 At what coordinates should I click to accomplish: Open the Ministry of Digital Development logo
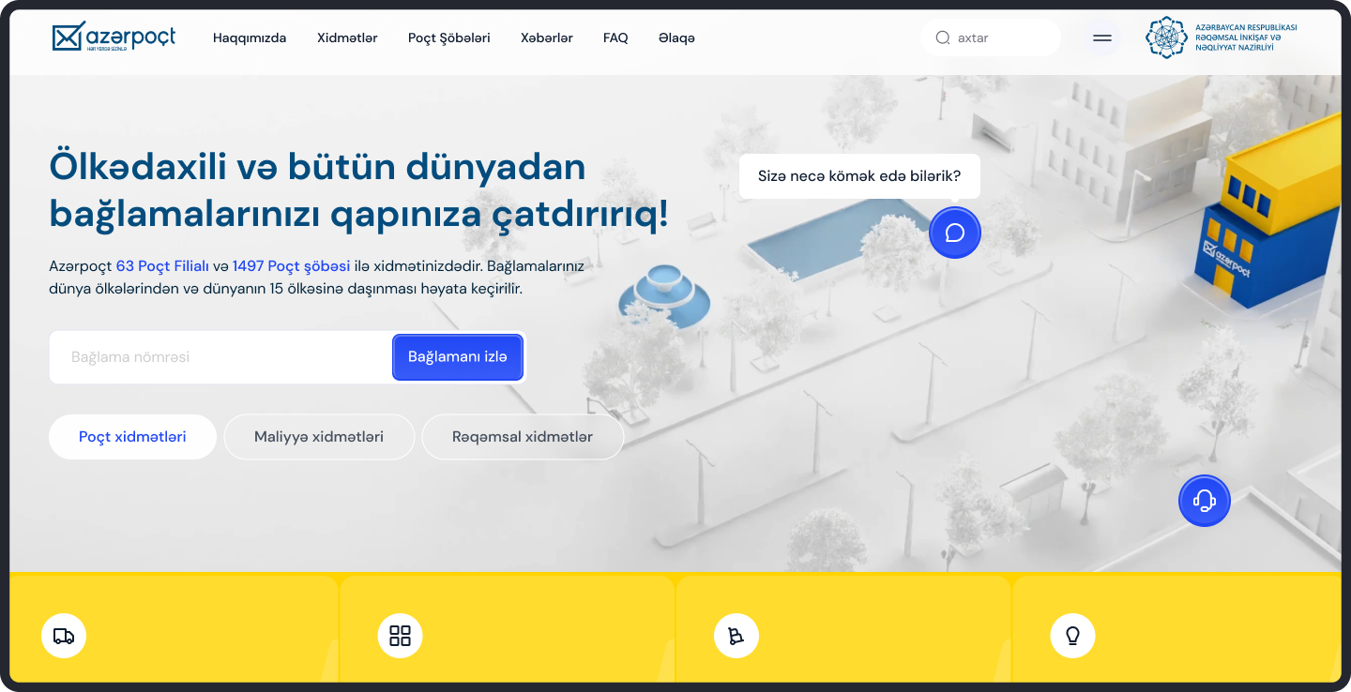point(1222,38)
